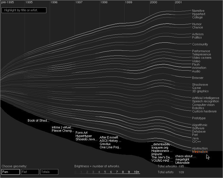
Task: Select the Fan geometry option
Action: pyautogui.click(x=10, y=172)
